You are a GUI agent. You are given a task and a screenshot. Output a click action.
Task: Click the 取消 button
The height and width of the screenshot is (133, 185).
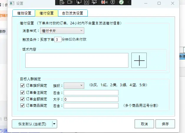tap(144, 124)
